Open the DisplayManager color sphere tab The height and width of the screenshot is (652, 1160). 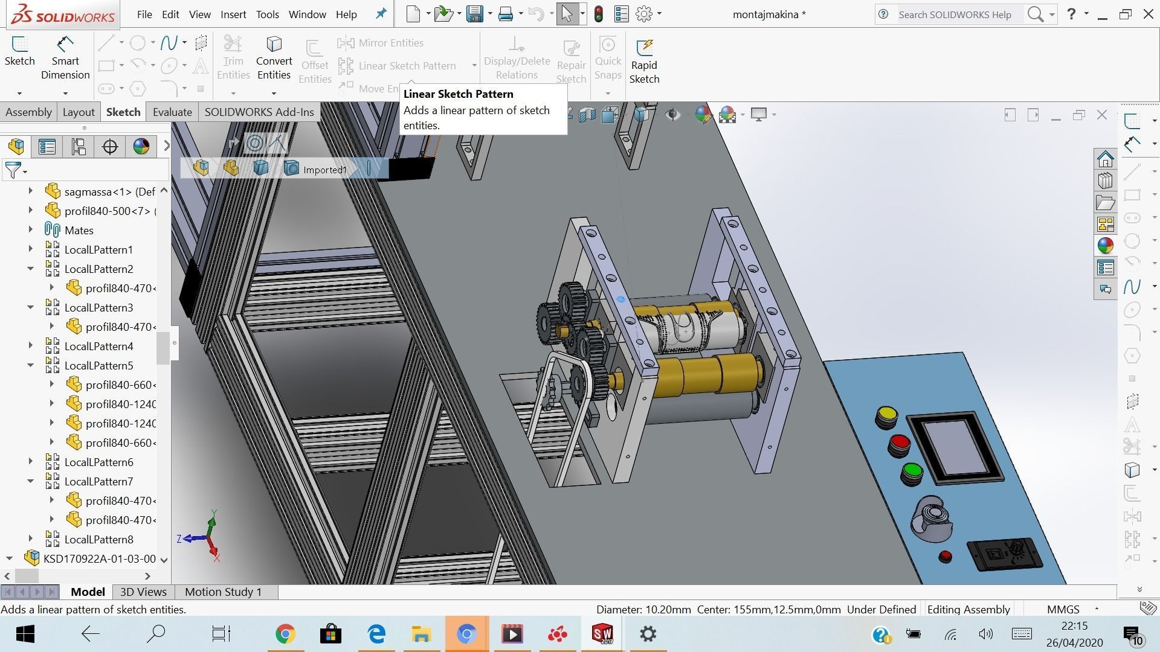141,146
